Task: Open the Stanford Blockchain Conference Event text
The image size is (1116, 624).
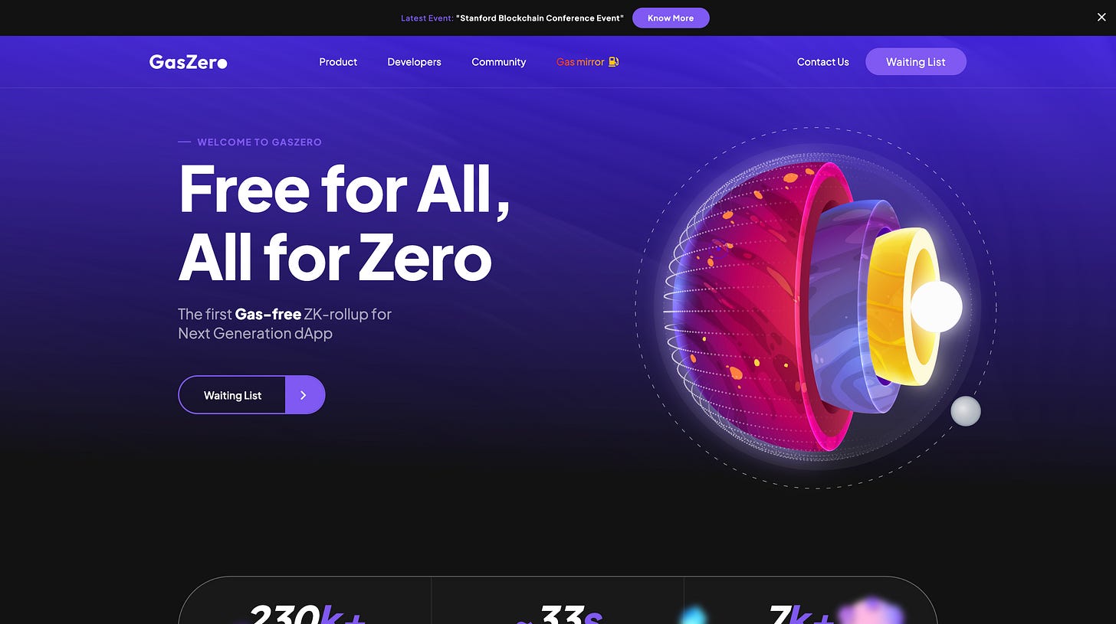Action: click(x=540, y=18)
